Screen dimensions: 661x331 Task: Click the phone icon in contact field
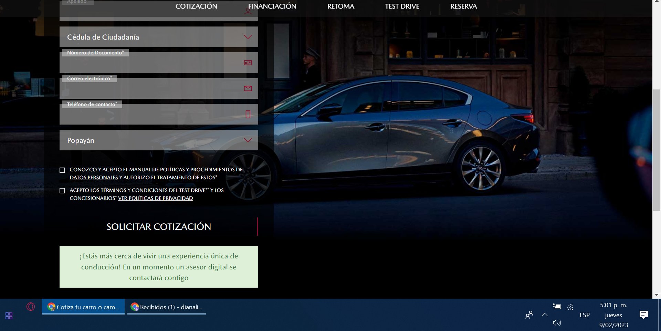[x=248, y=114]
